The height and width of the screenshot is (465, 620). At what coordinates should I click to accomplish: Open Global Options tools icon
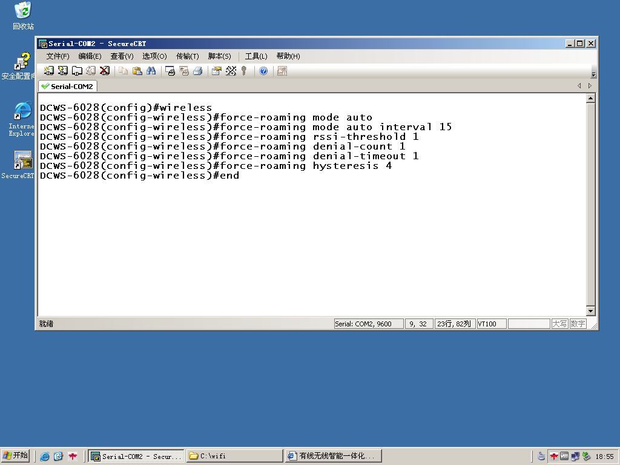(x=231, y=71)
